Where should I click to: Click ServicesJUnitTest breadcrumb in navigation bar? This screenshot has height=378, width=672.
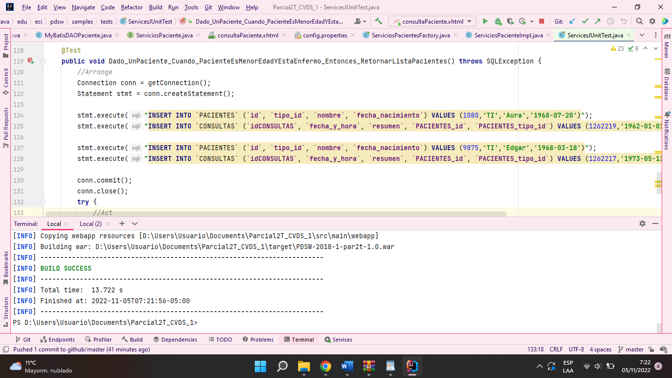146,21
